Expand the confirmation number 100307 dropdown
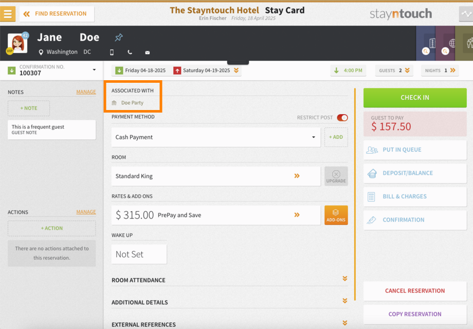This screenshot has height=329, width=473. pos(94,70)
